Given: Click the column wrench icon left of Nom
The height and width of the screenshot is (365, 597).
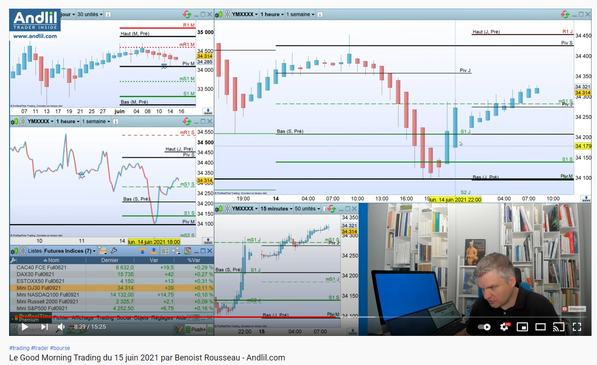Looking at the screenshot, I should pyautogui.click(x=13, y=260).
